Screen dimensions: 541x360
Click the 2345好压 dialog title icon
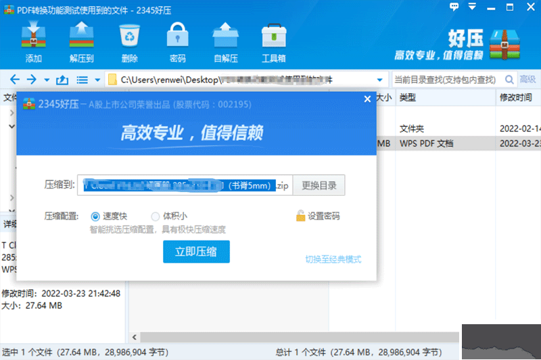click(x=29, y=104)
